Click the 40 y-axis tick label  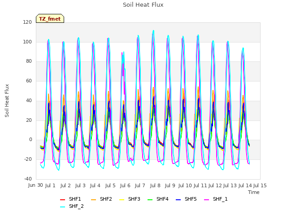click(29, 100)
